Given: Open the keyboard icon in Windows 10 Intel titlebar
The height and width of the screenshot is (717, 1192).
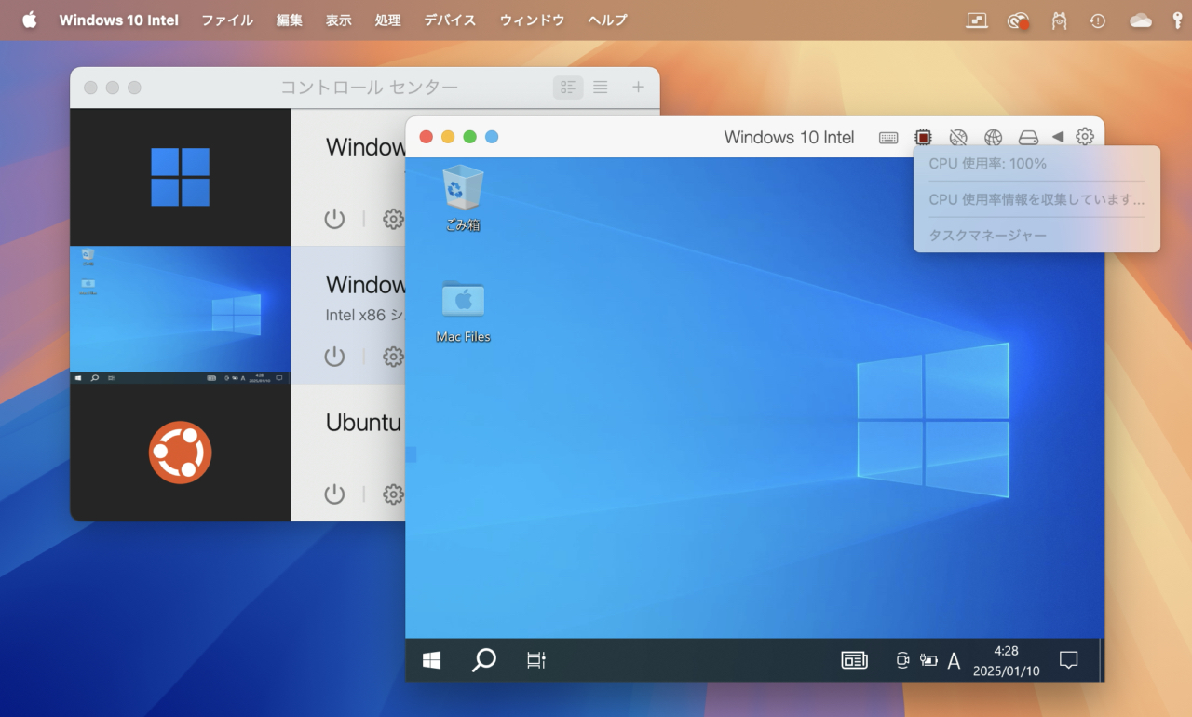Looking at the screenshot, I should (x=888, y=138).
